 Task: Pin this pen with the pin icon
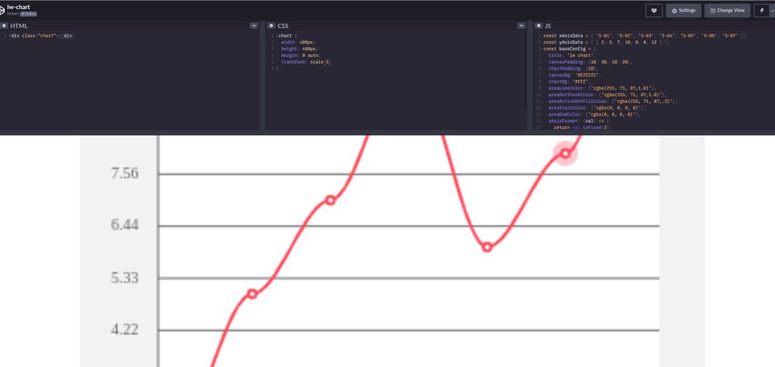[x=761, y=10]
